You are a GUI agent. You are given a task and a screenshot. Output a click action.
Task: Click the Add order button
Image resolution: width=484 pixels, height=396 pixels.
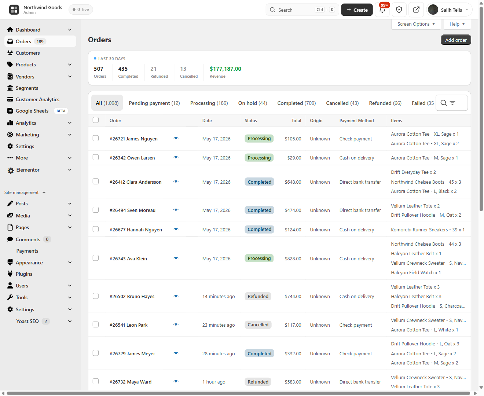(x=456, y=40)
